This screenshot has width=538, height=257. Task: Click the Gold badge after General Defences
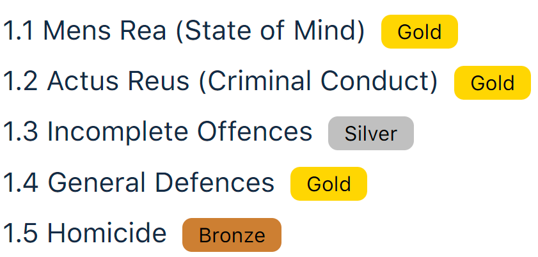[x=328, y=184]
